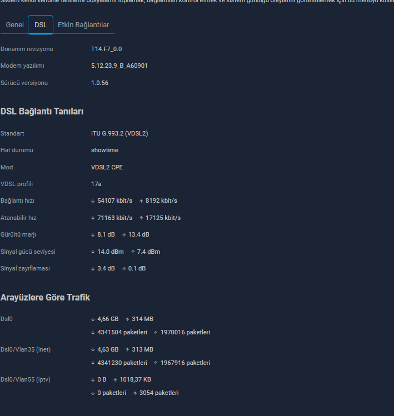Click the Sürücü versiyonu label

pos(24,83)
